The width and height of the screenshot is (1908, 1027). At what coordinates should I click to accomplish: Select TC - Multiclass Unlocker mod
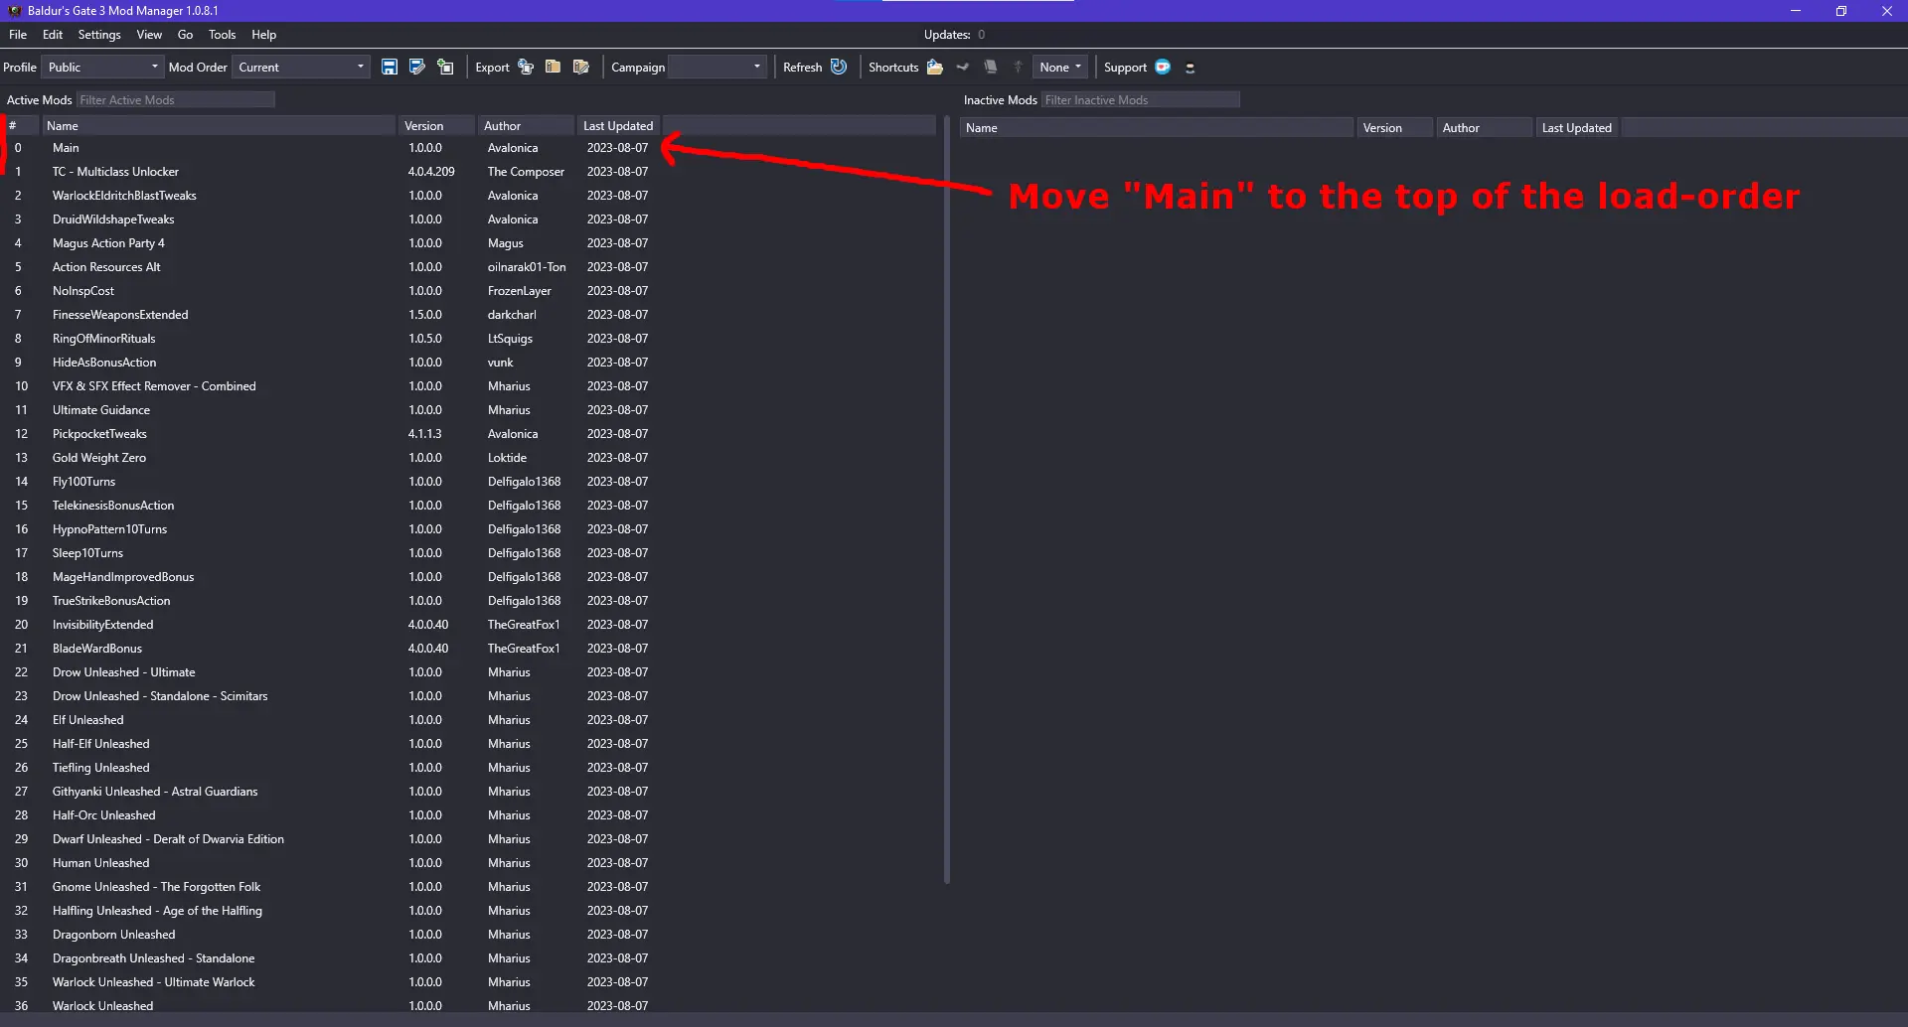coord(467,172)
